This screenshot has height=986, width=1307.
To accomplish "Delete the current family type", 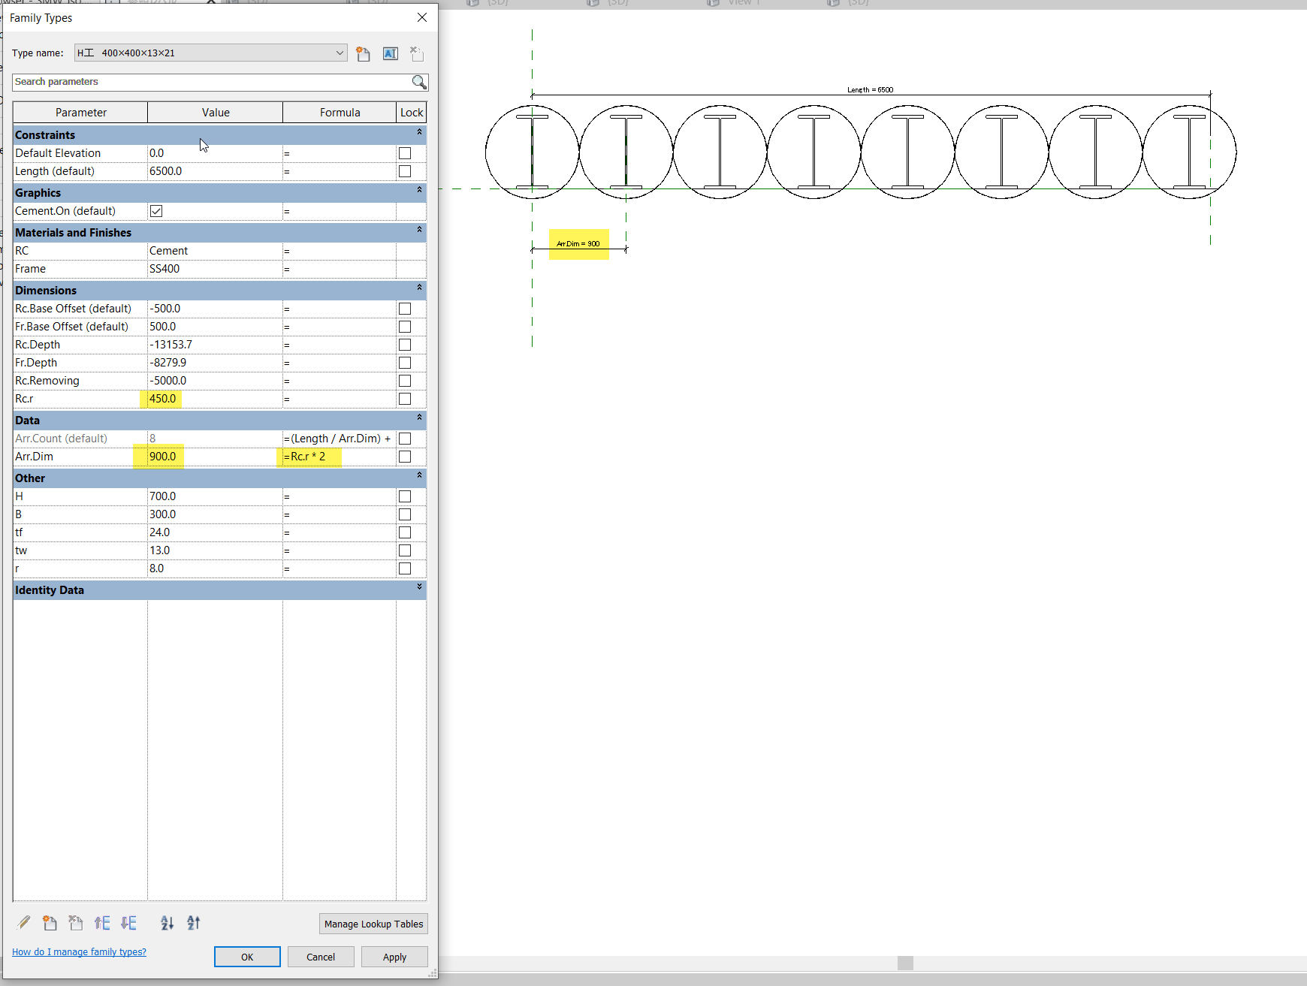I will tap(416, 53).
